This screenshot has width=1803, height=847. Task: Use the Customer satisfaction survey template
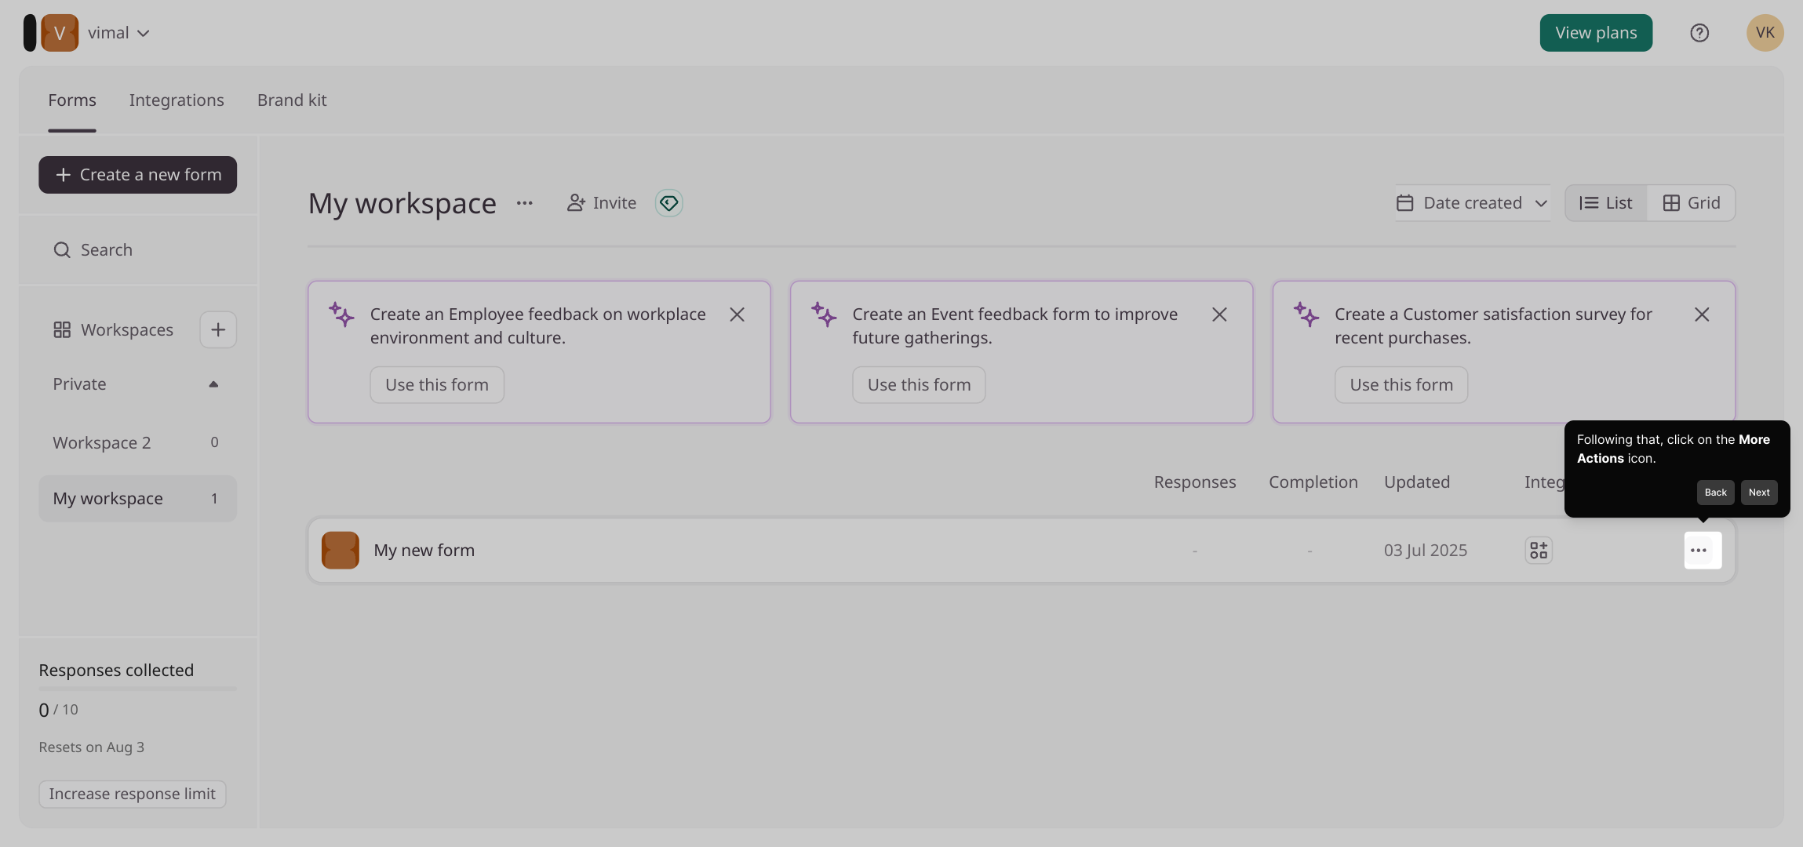click(1401, 385)
